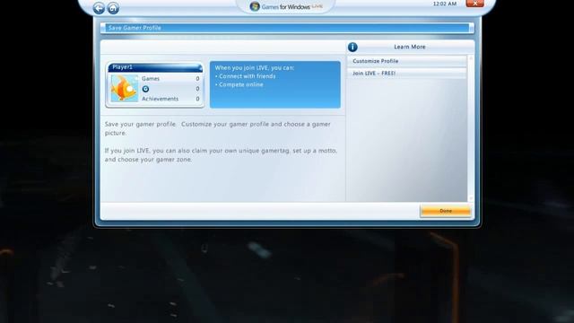The image size is (574, 323).
Task: Click the 'Compete online' bullet
Action: pos(239,84)
